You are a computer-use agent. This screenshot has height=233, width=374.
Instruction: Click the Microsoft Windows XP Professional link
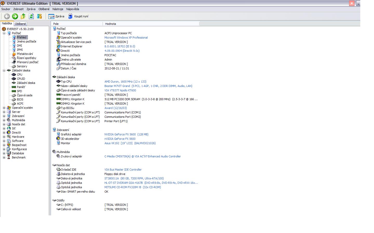pos(126,38)
